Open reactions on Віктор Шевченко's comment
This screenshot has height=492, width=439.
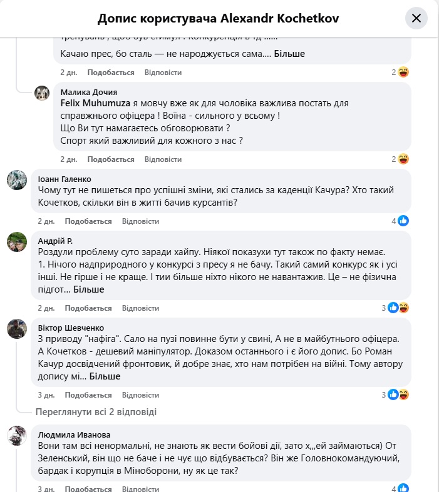(398, 394)
